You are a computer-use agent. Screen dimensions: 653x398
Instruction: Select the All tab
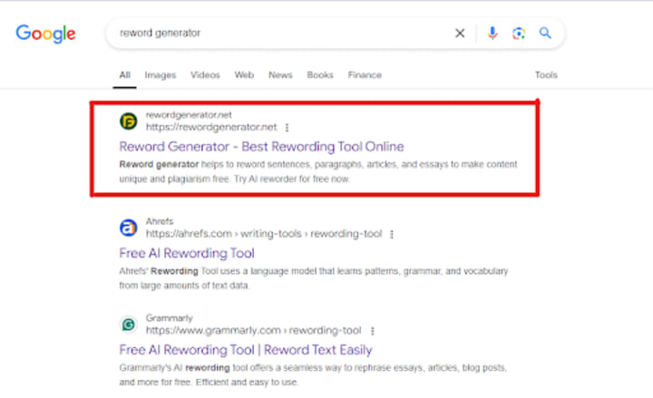[x=124, y=75]
